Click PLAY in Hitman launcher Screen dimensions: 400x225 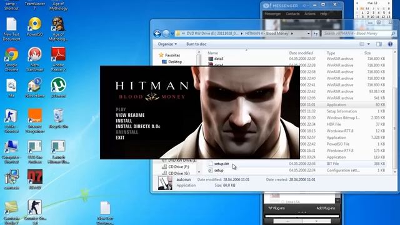pyautogui.click(x=121, y=109)
